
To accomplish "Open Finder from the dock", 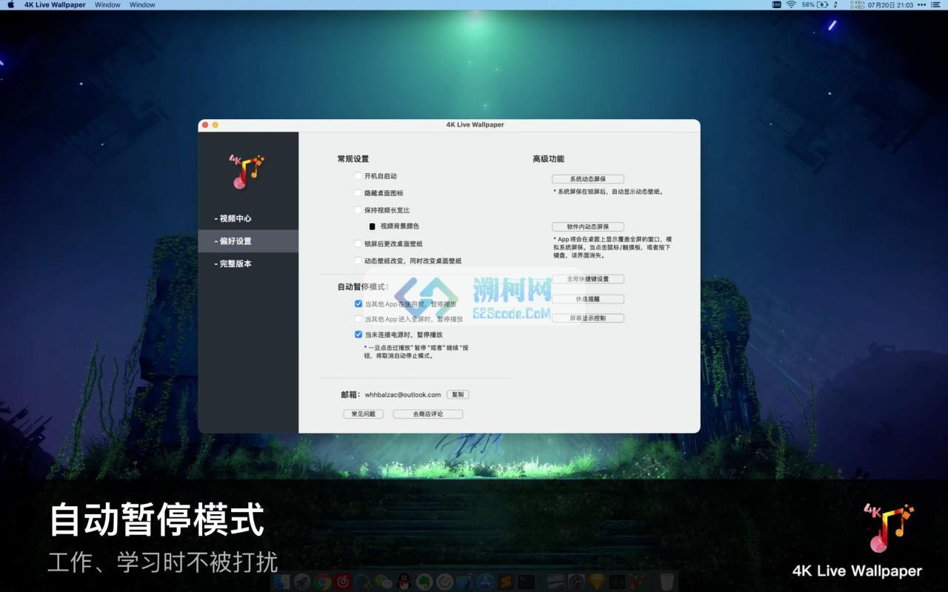I will pos(282,582).
